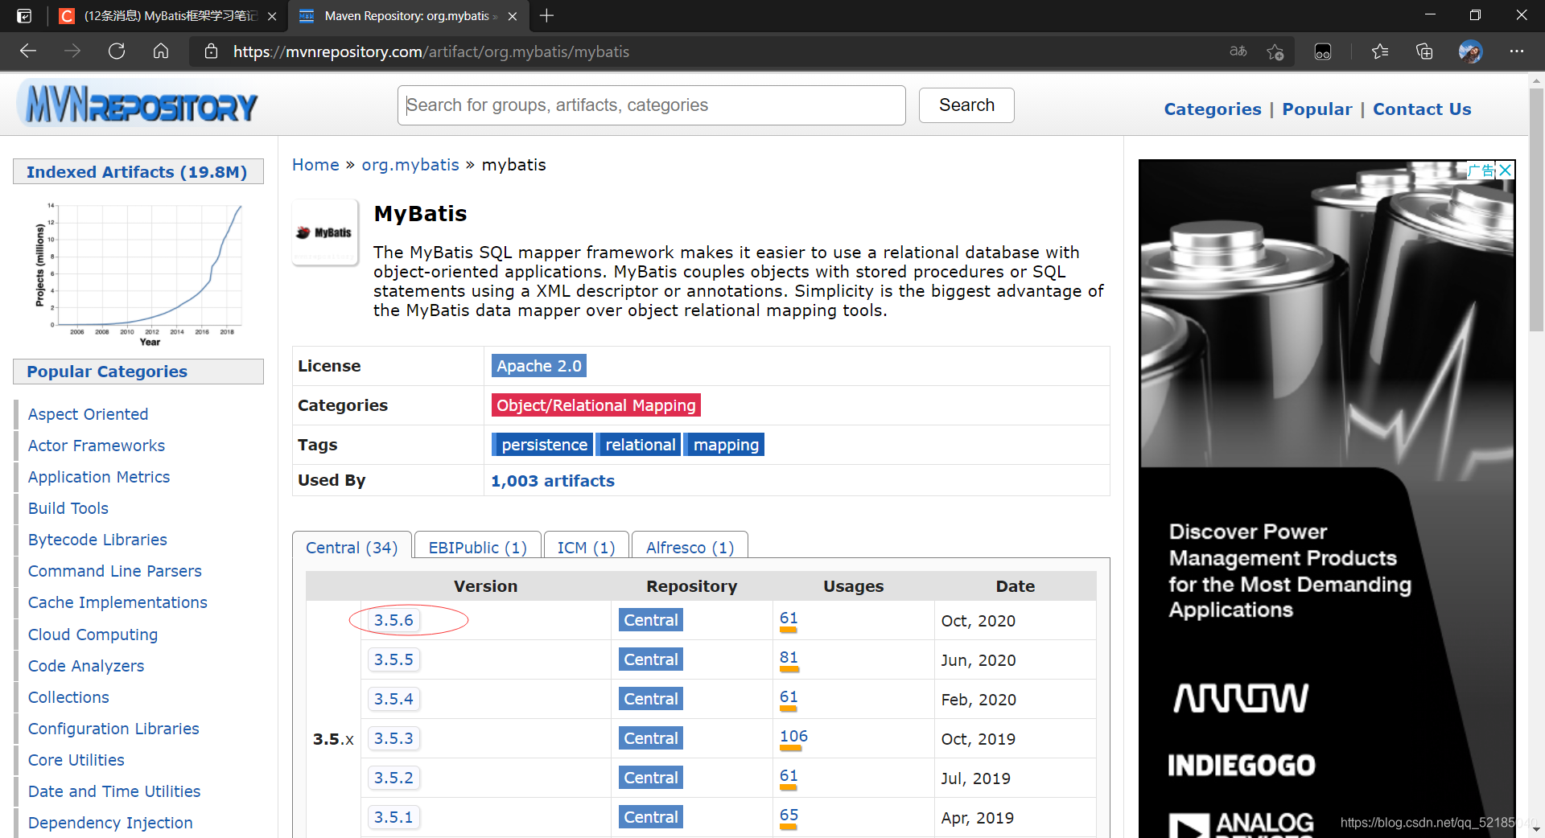1545x838 pixels.
Task: Open version 3.5.1
Action: click(393, 817)
